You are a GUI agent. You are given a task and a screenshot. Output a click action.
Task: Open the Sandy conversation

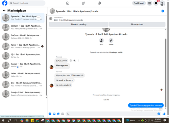[x=23, y=94]
